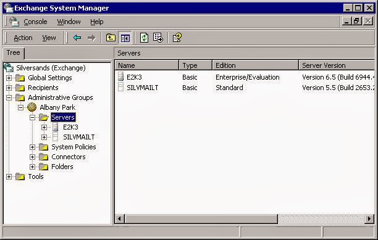378x240 pixels.
Task: Click the SILVMAILT server icon in list
Action: [121, 87]
